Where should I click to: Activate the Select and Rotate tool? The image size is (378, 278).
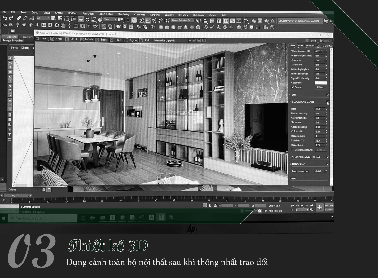point(87,19)
